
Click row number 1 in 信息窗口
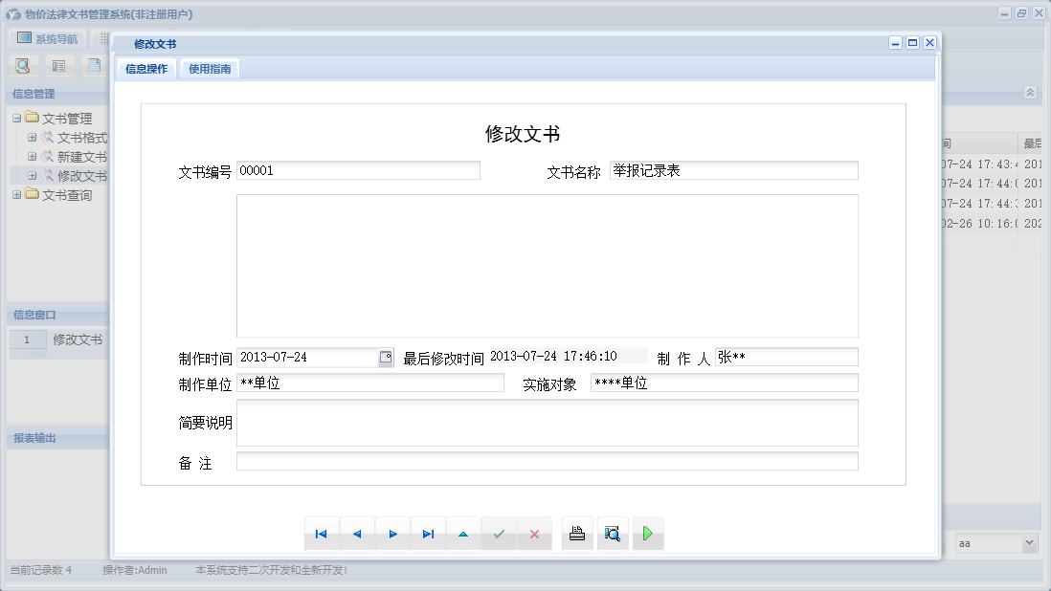[x=28, y=340]
